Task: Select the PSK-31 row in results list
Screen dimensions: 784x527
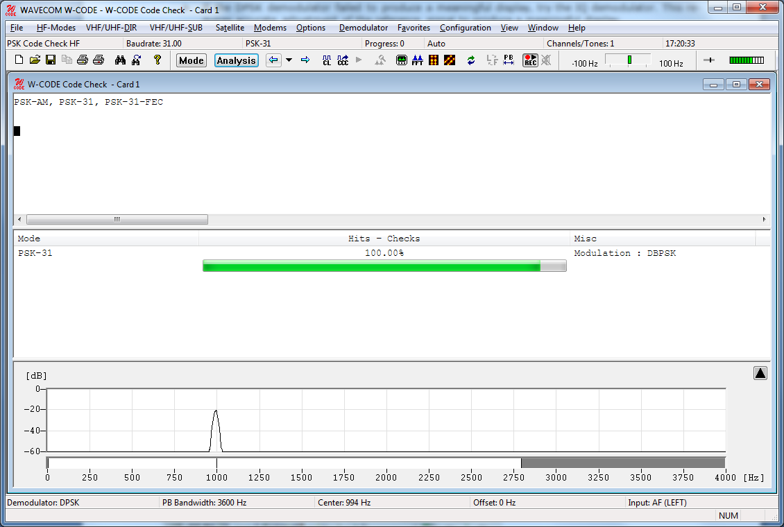Action: (x=35, y=253)
